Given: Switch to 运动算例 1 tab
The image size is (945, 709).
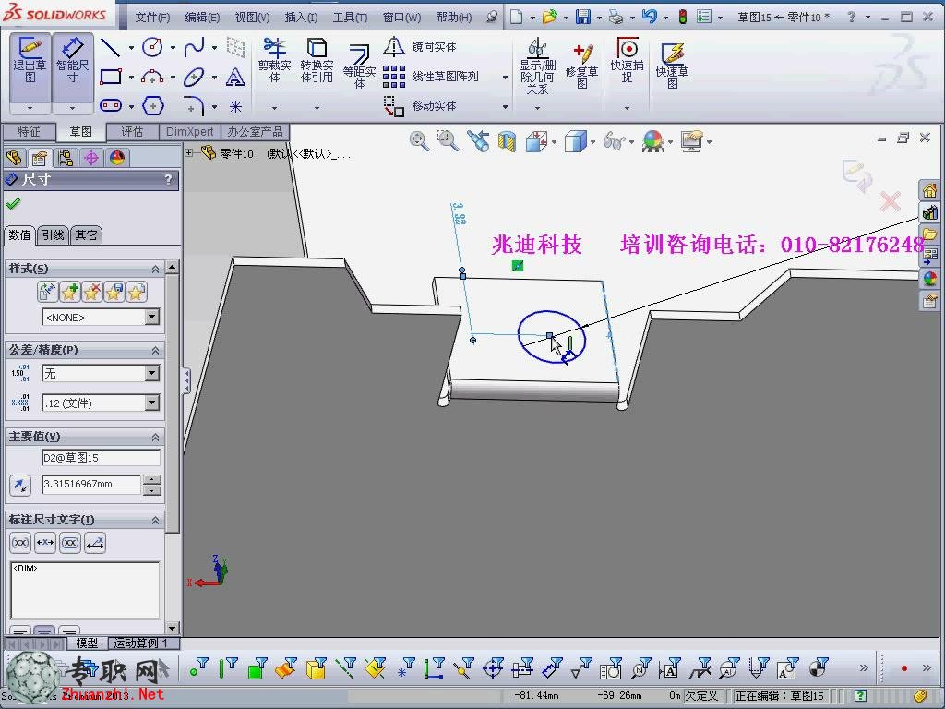Looking at the screenshot, I should click(x=141, y=643).
